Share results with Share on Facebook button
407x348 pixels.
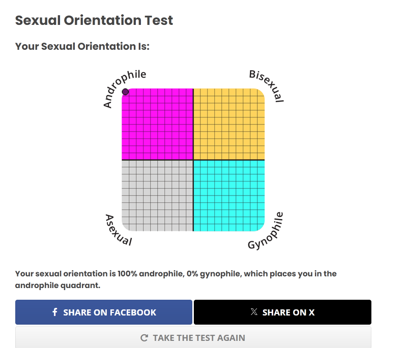[104, 312]
